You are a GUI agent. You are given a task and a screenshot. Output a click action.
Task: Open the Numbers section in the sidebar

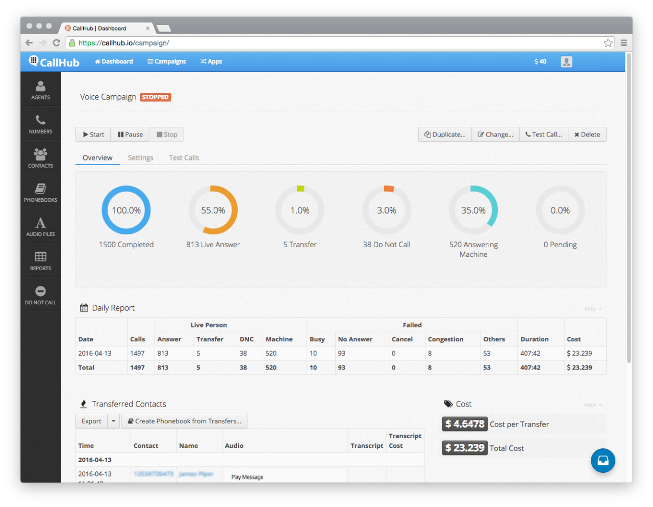coord(40,123)
